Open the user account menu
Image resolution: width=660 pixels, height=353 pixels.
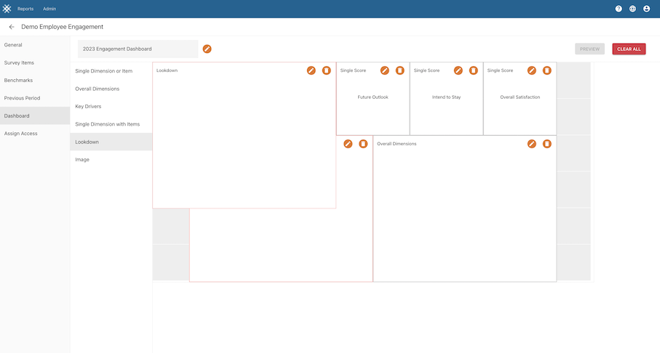tap(646, 9)
